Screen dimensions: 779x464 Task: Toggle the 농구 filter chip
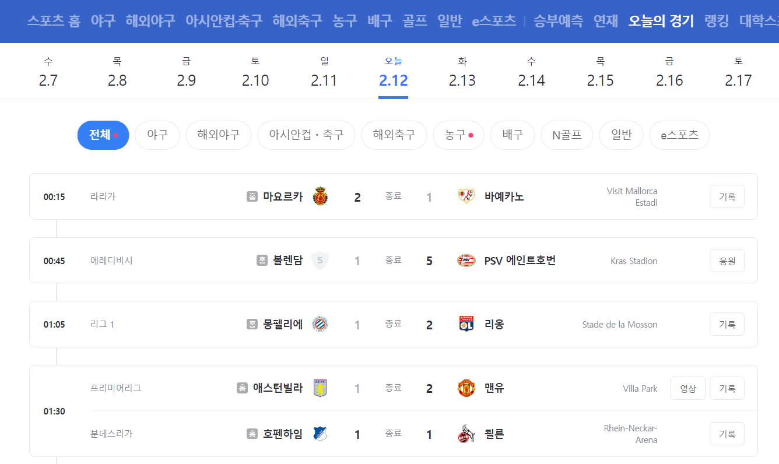[458, 135]
